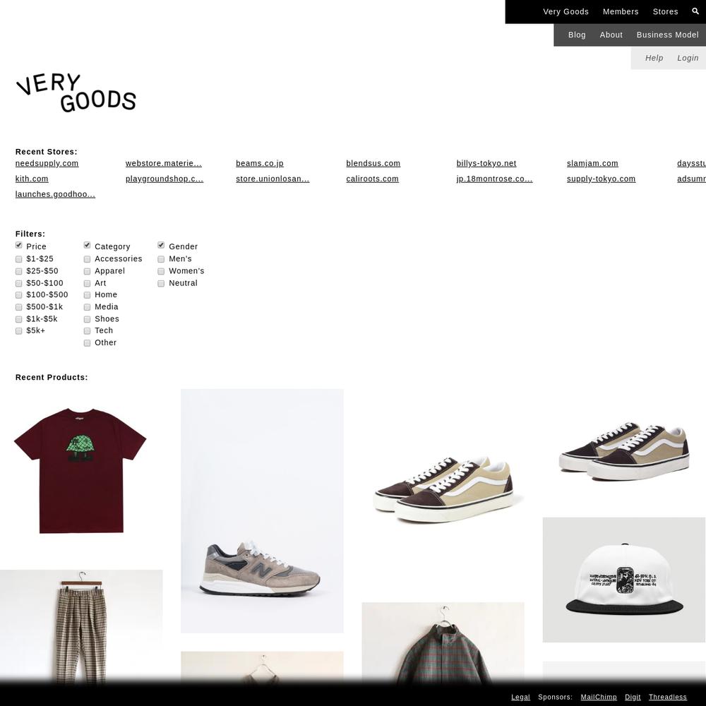Toggle the Price filter checkbox

(x=19, y=246)
